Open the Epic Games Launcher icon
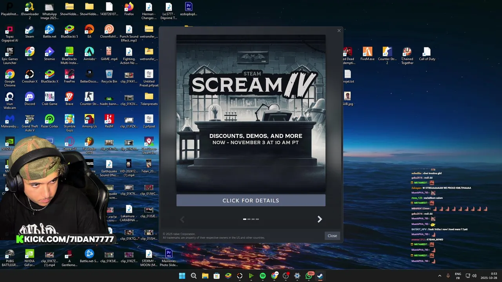 point(10,56)
